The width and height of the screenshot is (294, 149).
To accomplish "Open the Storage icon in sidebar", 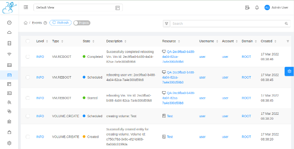I will click(x=9, y=44).
